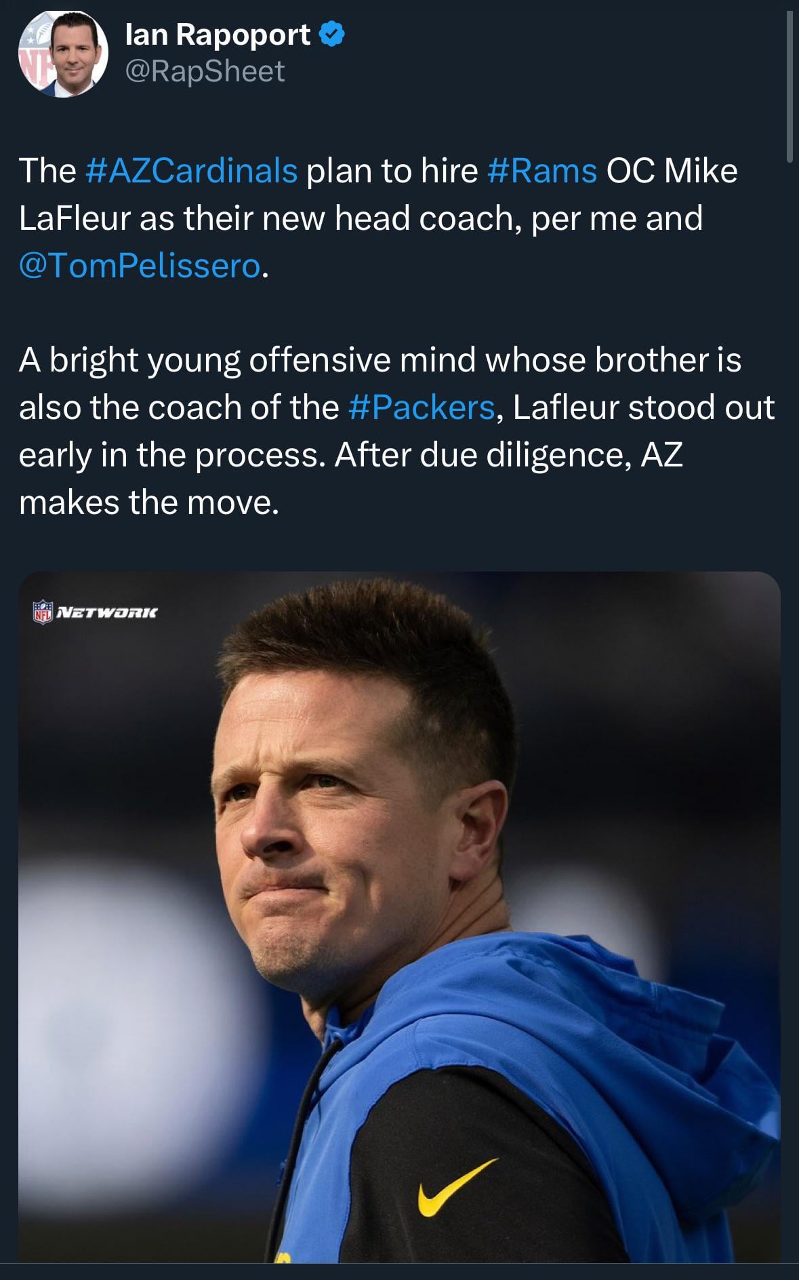Click the words "makes the move."
This screenshot has width=799, height=1280.
(x=149, y=502)
